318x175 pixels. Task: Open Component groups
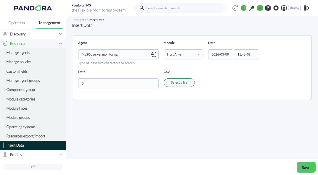coord(21,90)
